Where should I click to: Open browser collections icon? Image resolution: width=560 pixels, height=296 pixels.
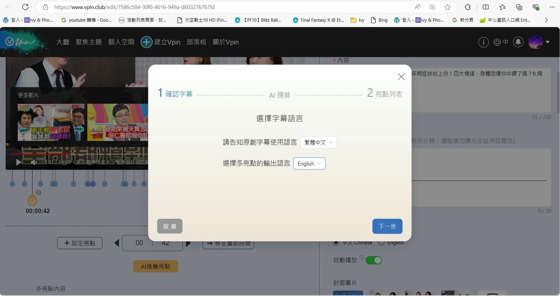pyautogui.click(x=519, y=7)
